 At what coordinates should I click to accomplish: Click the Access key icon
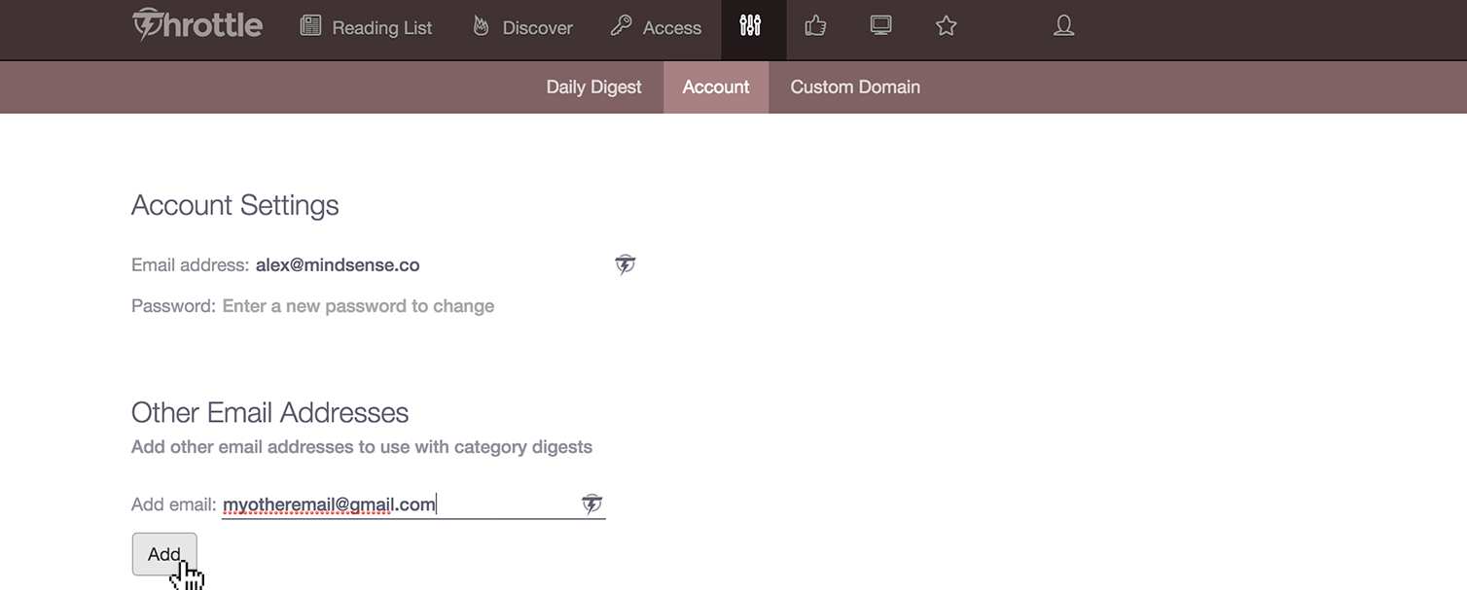[621, 26]
